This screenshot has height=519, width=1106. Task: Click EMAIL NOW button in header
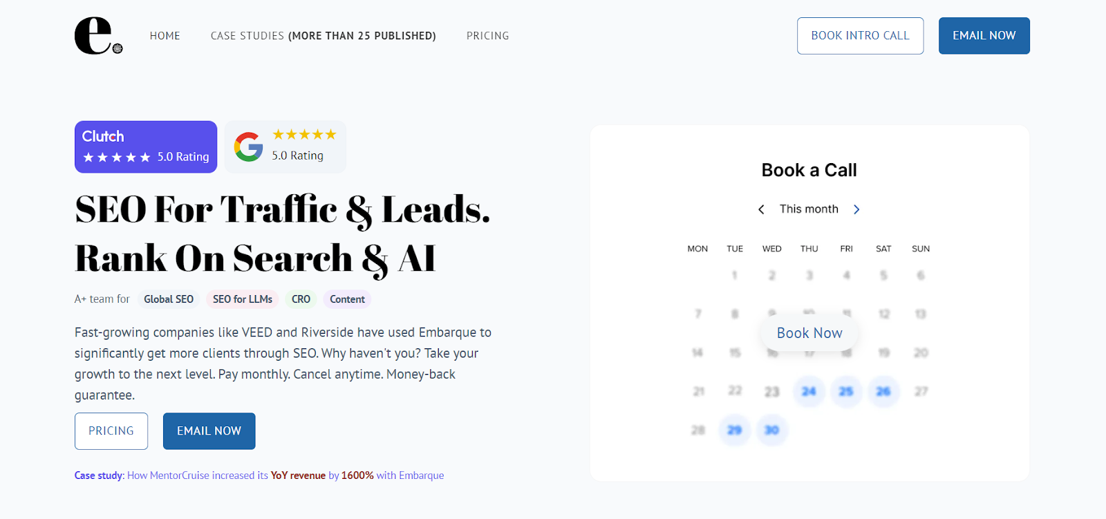coord(984,36)
